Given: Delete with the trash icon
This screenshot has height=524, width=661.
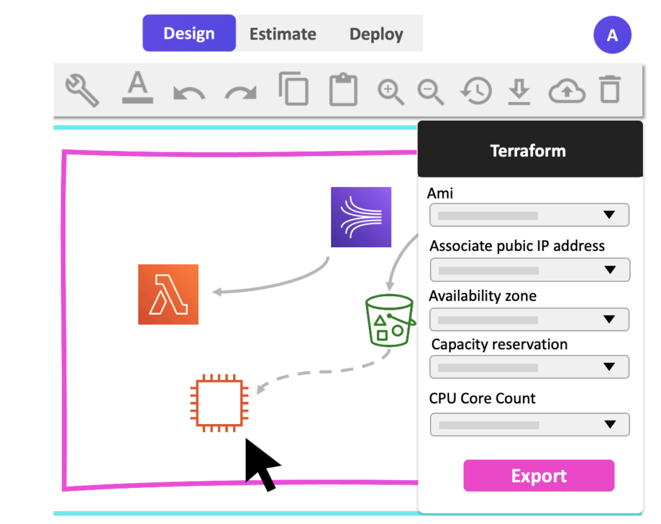Looking at the screenshot, I should point(610,89).
